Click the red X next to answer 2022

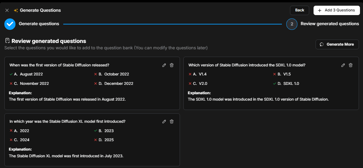[11, 131]
